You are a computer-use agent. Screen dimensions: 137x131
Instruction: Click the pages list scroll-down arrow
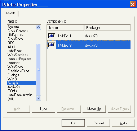click(x=39, y=98)
